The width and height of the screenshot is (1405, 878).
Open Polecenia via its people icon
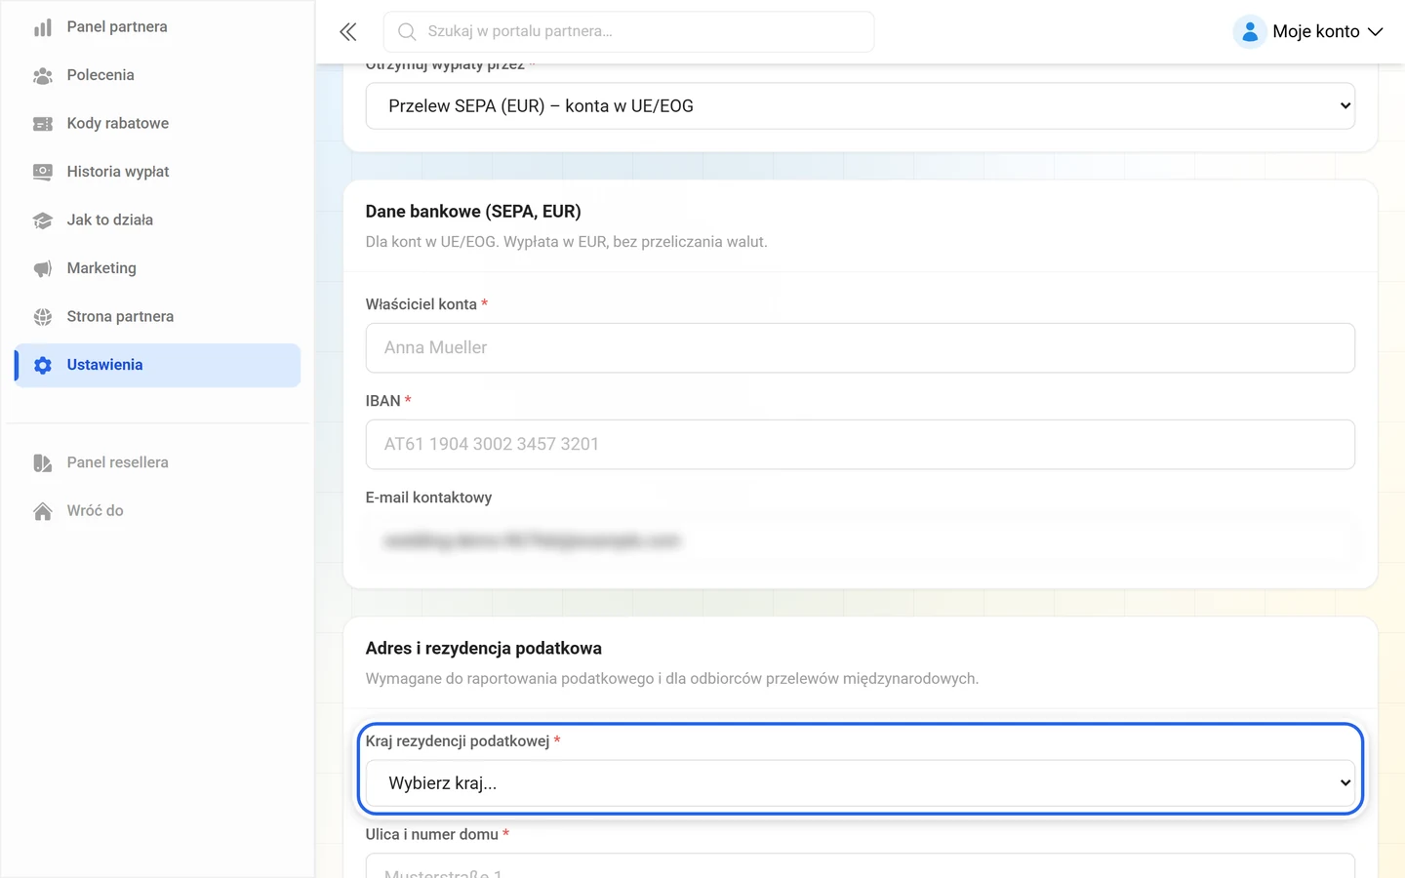pyautogui.click(x=42, y=76)
